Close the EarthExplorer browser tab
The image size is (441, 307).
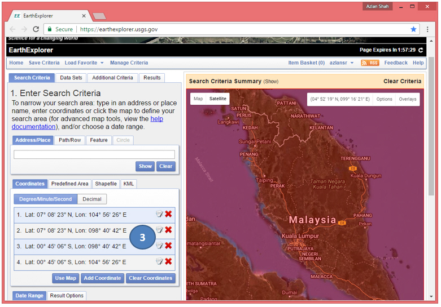[84, 16]
